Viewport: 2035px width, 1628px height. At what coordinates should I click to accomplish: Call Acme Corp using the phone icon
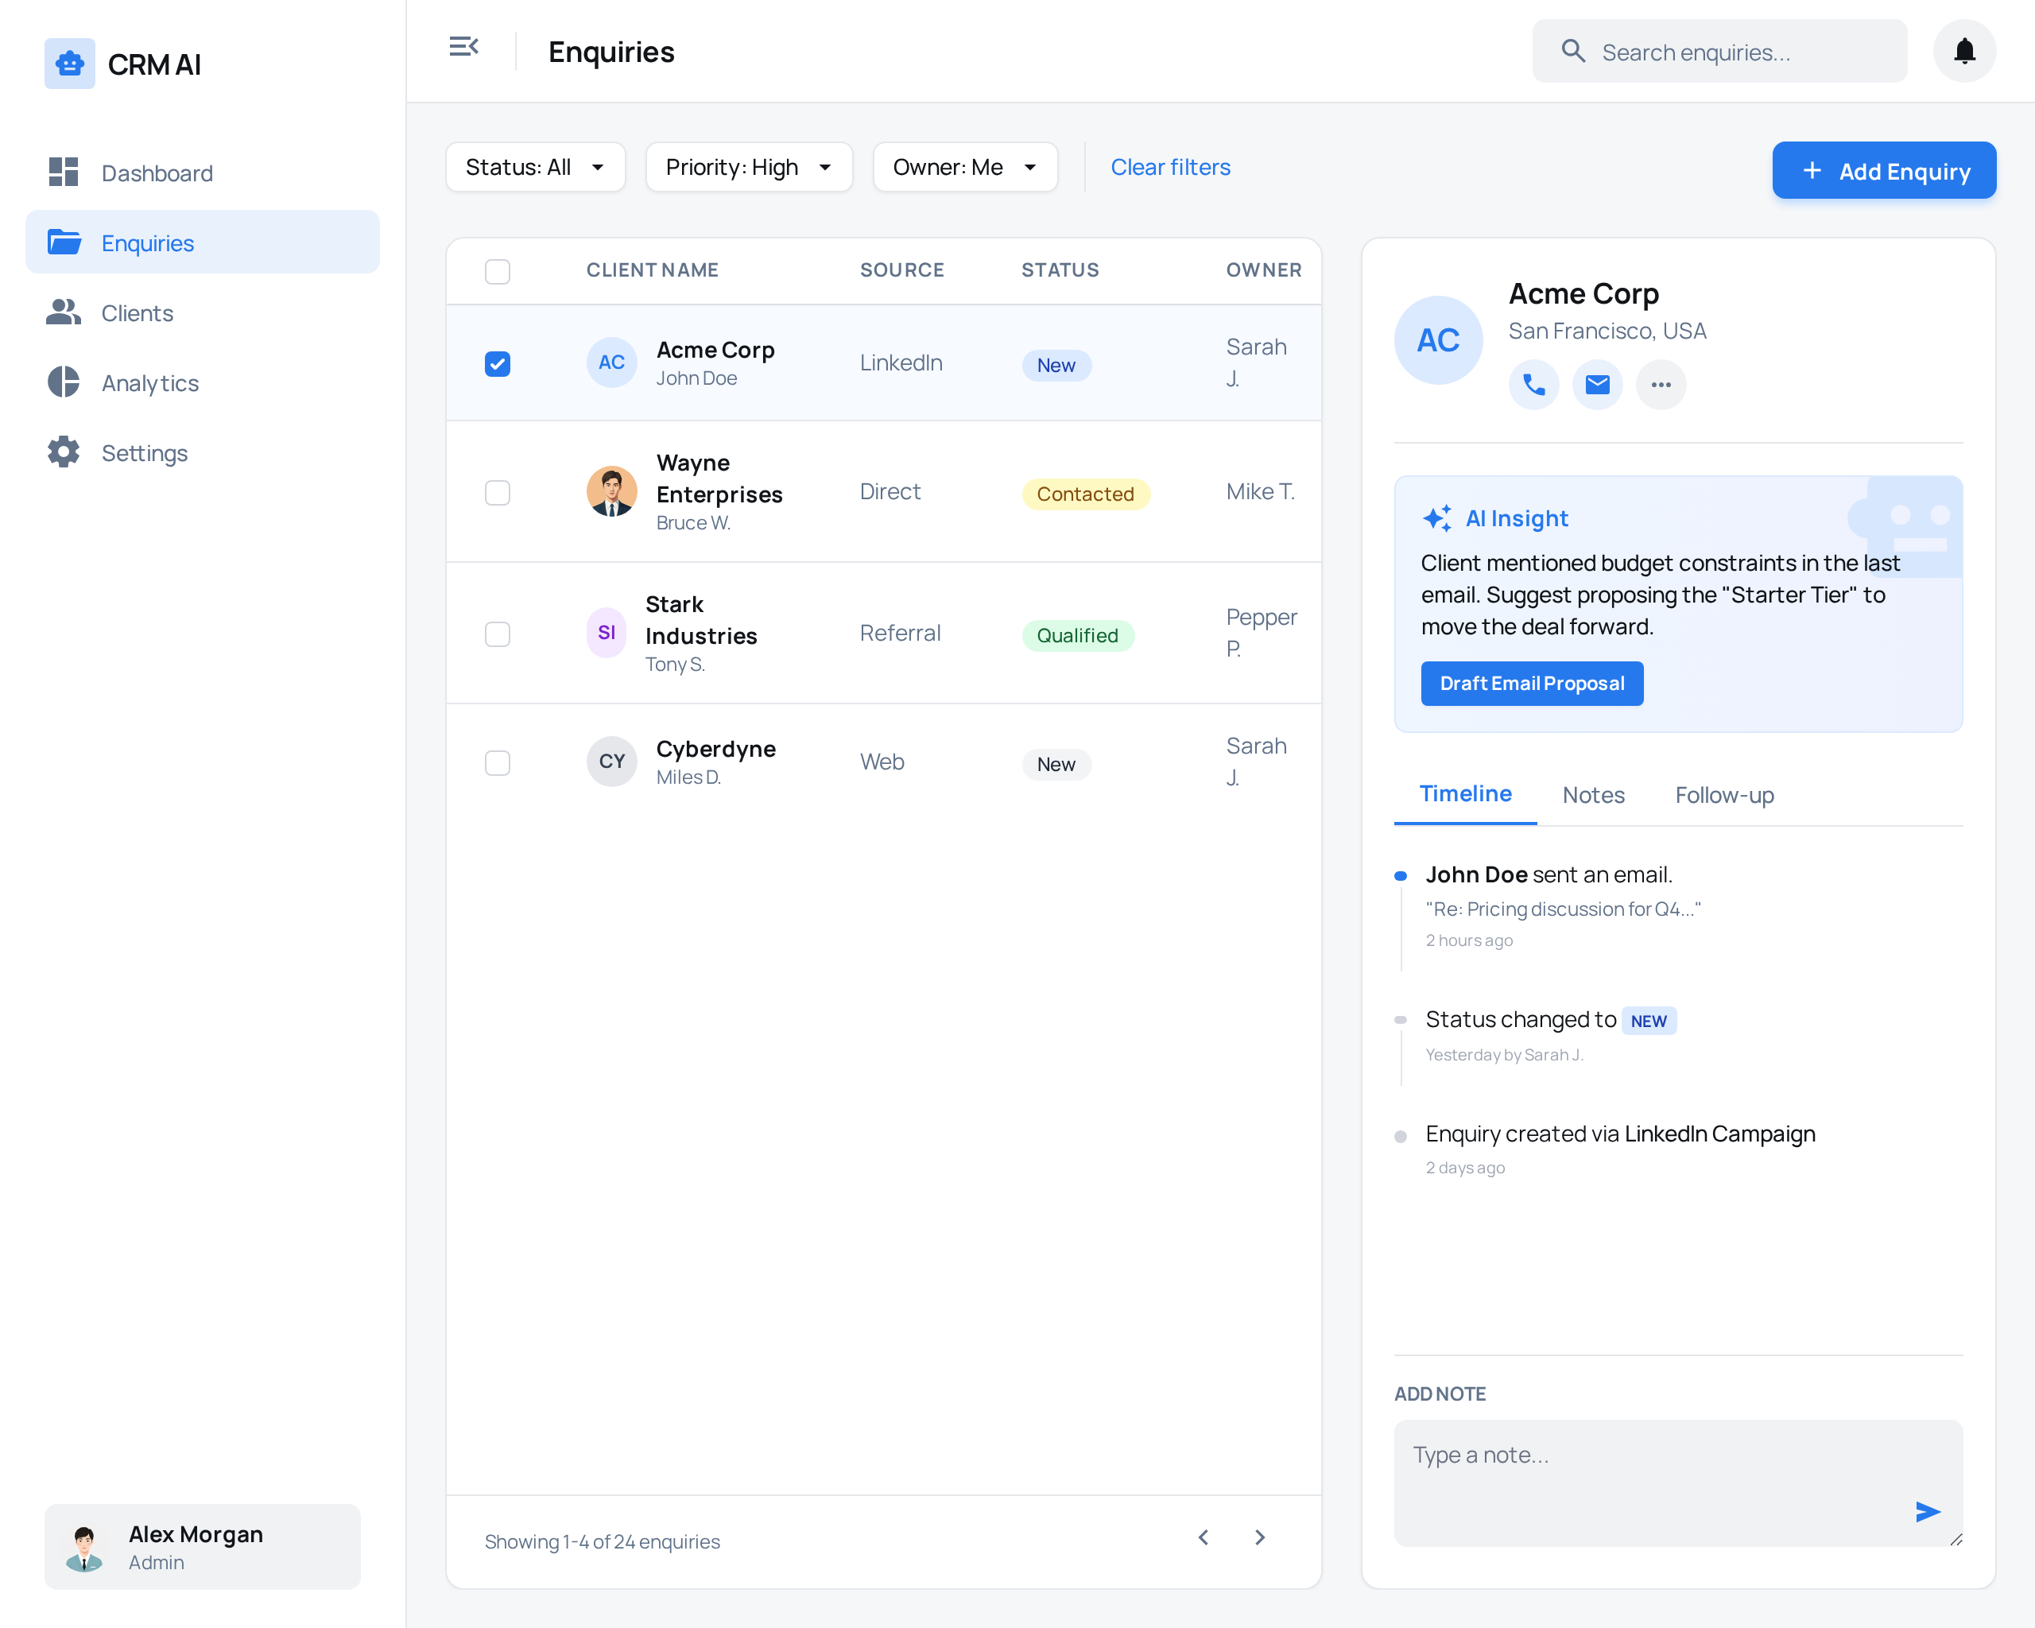coord(1533,385)
